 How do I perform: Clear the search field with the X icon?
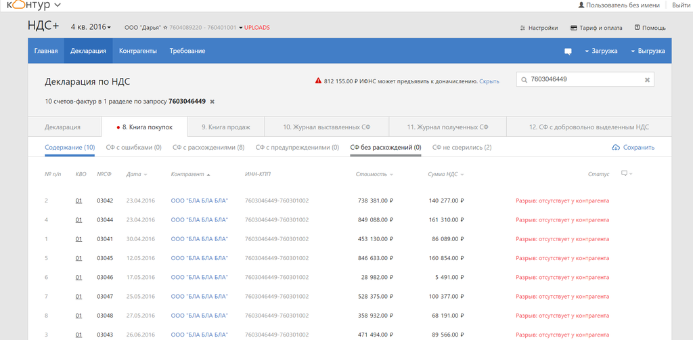pyautogui.click(x=647, y=80)
